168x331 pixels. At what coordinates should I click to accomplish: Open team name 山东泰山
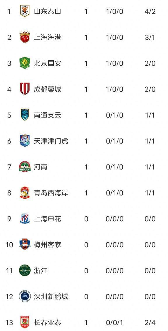point(48,11)
